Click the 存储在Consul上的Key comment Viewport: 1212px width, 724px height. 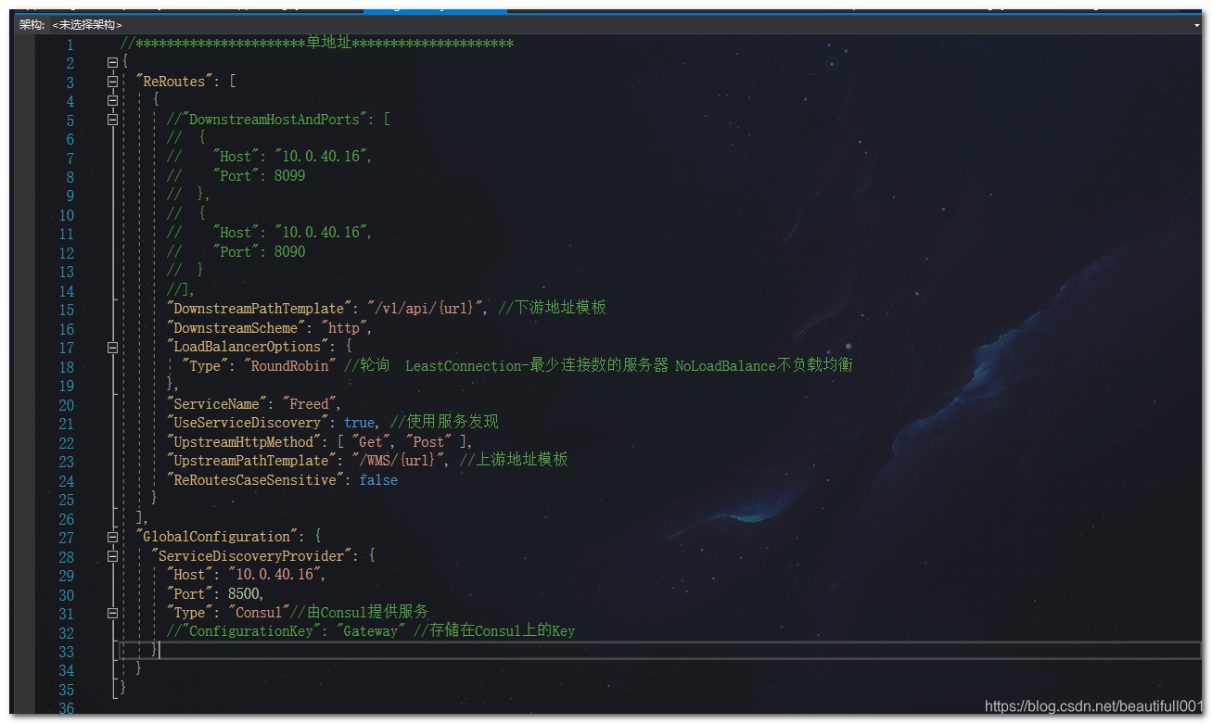[494, 632]
